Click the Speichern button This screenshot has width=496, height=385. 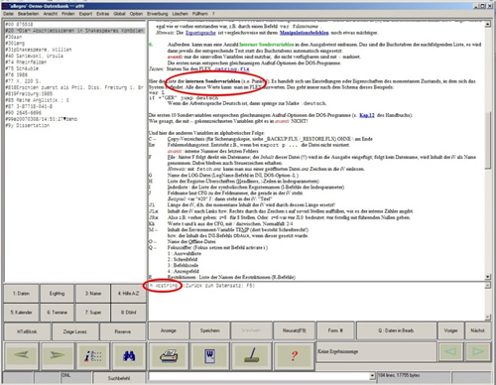click(x=210, y=330)
